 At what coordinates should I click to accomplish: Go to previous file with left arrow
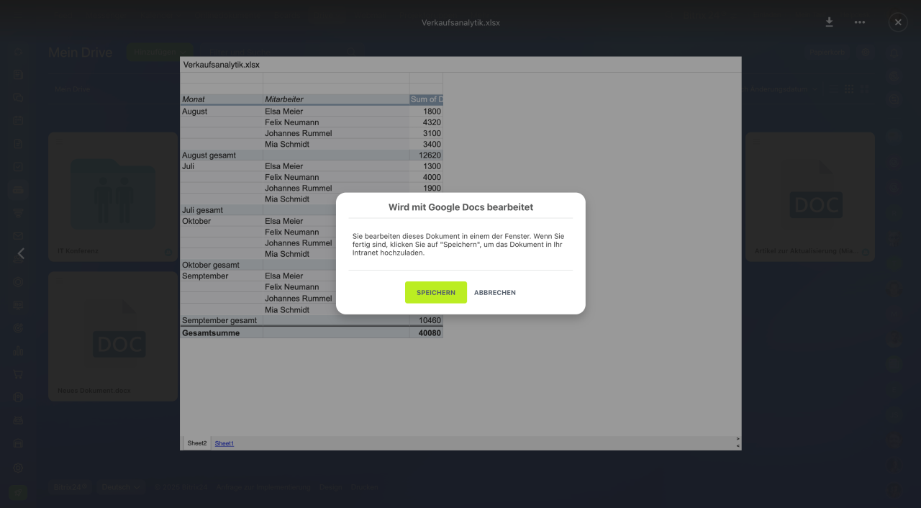tap(21, 253)
